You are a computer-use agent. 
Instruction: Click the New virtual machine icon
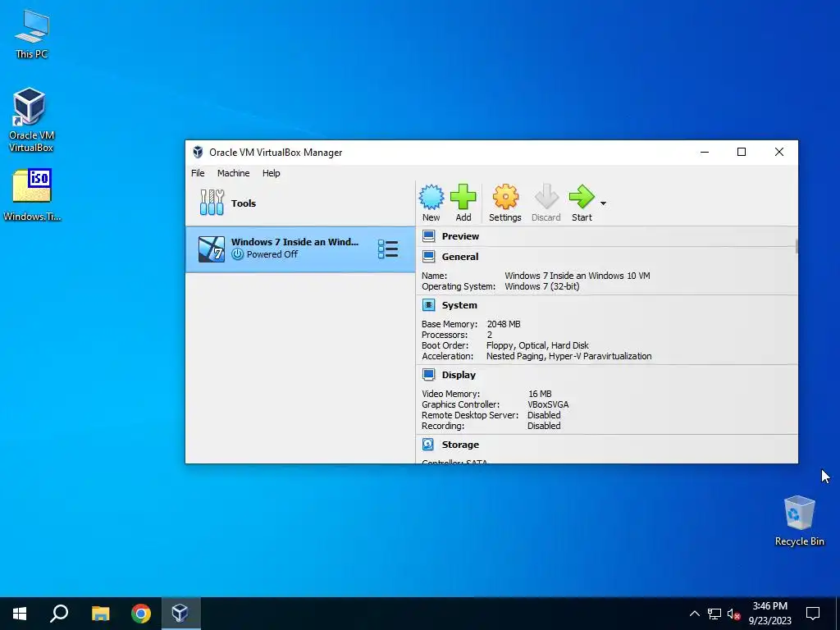point(431,197)
